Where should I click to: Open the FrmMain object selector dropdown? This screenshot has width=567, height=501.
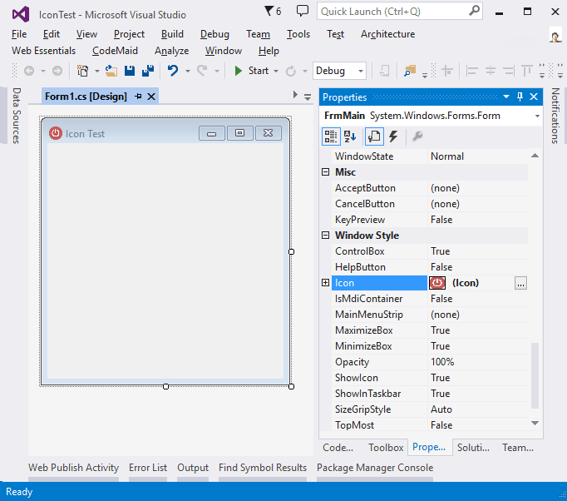coord(538,117)
